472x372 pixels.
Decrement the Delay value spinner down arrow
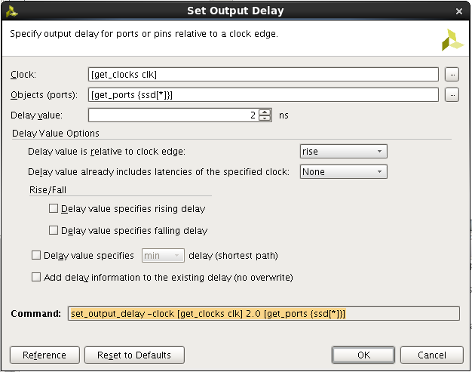coord(265,118)
